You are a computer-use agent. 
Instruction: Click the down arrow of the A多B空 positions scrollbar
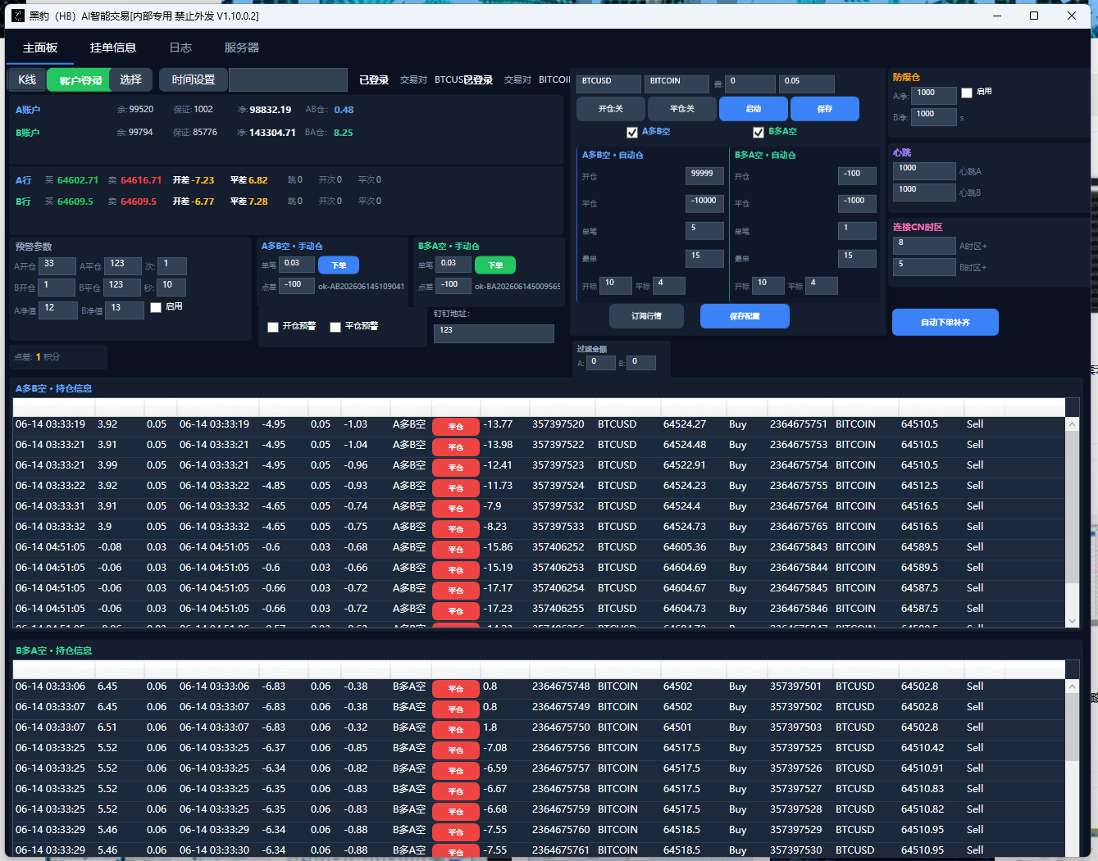tap(1072, 621)
